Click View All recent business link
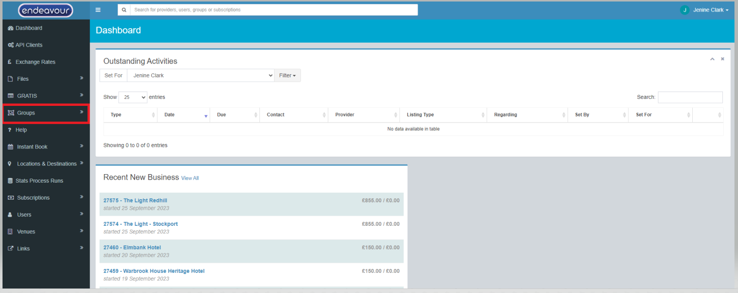The height and width of the screenshot is (293, 738). tap(190, 178)
